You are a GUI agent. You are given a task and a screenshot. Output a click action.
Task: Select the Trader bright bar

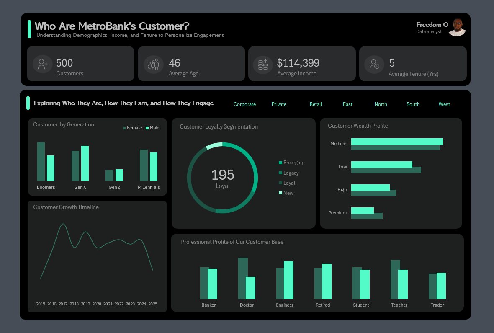pos(441,286)
